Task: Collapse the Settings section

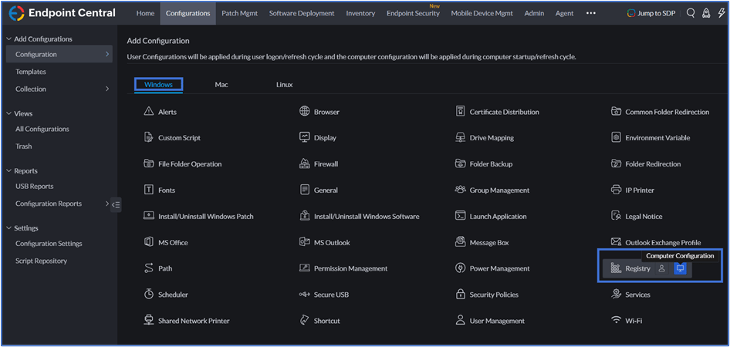Action: click(x=8, y=228)
